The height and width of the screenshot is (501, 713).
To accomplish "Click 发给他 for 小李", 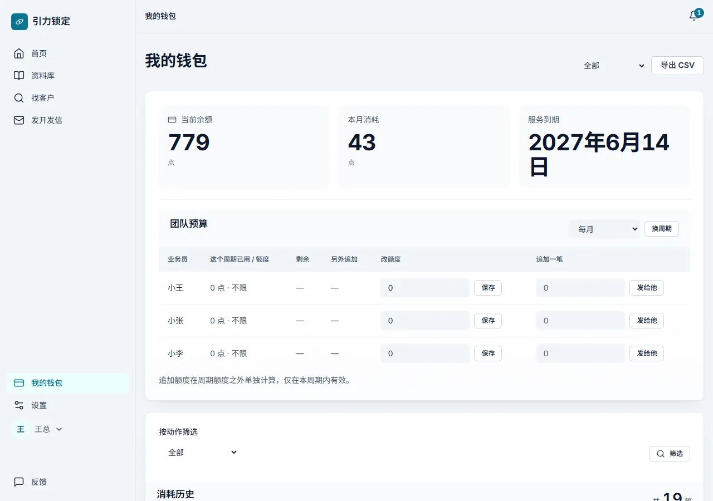I will click(x=647, y=353).
